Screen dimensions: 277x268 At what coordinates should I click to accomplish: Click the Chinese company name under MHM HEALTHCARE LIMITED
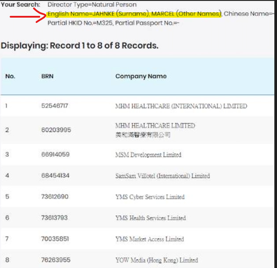(x=143, y=135)
